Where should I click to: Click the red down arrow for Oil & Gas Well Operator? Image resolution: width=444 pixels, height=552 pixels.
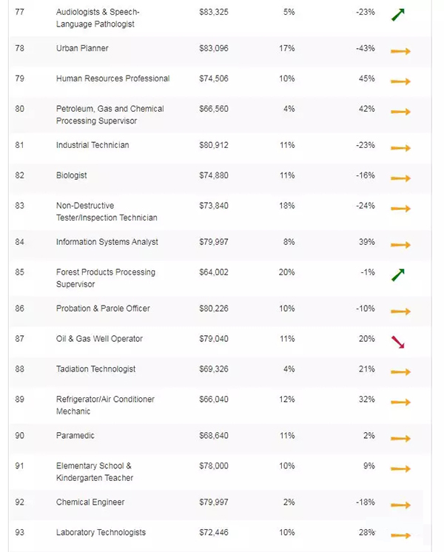point(398,342)
